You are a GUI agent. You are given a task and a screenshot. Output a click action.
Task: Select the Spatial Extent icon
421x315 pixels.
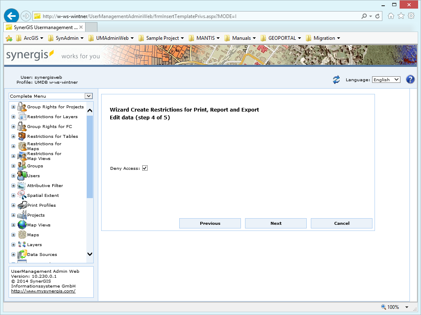point(21,195)
